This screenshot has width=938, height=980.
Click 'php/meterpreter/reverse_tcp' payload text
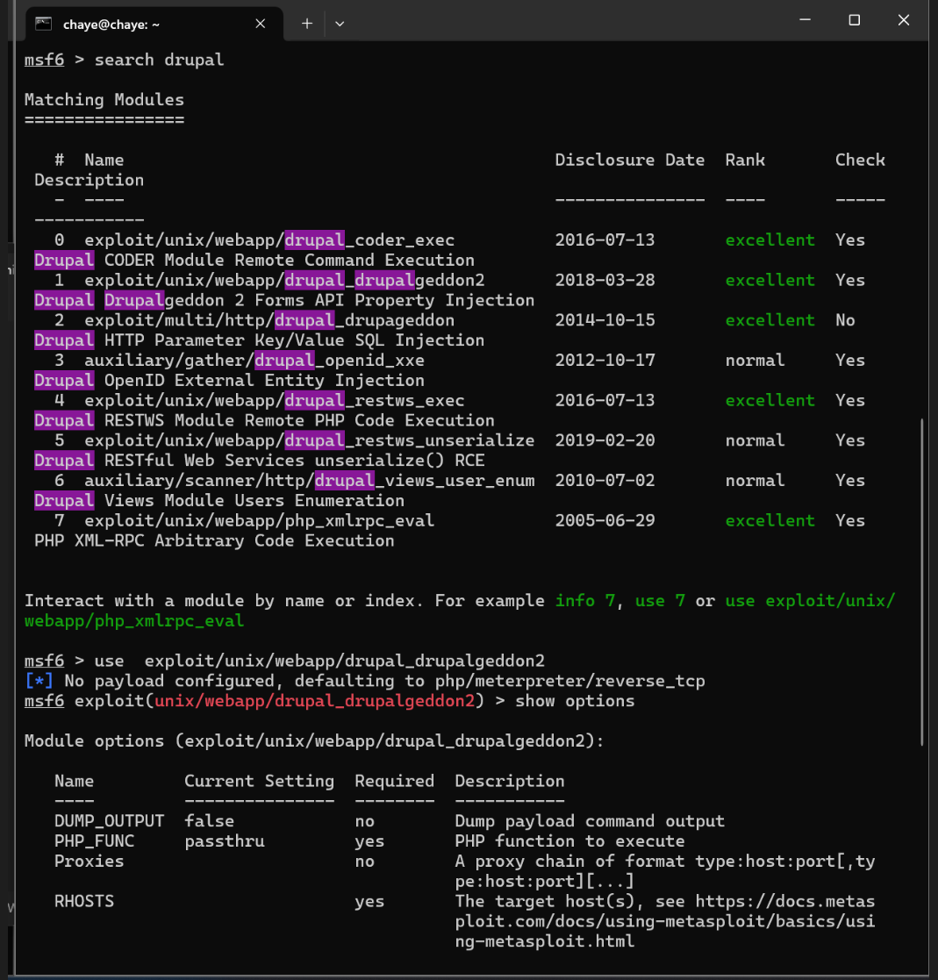pos(570,681)
